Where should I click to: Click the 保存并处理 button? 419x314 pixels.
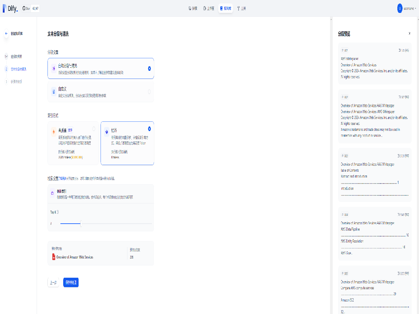click(71, 283)
